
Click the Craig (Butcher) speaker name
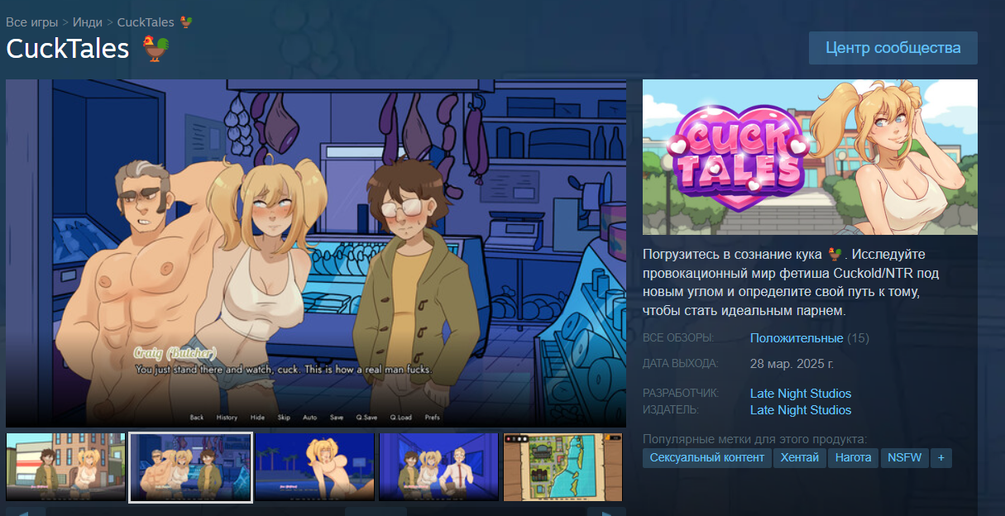click(175, 353)
